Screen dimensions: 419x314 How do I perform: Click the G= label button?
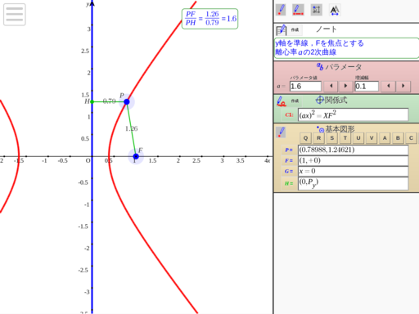tap(289, 171)
